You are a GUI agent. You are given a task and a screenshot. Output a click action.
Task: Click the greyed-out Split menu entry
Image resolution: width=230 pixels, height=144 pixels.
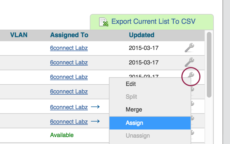132,97
